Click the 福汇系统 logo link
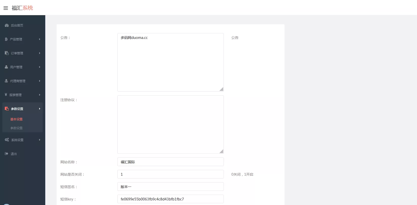Image resolution: width=417 pixels, height=205 pixels. pyautogui.click(x=22, y=8)
